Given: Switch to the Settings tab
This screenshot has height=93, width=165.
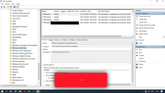Looking at the screenshot, I should tap(72, 40).
